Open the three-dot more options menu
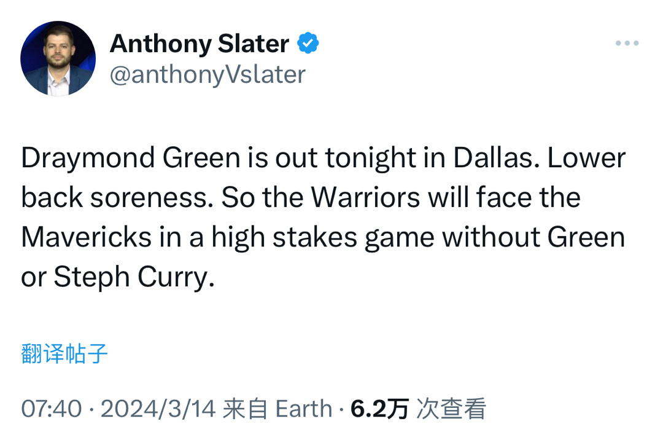663x424 pixels. (627, 44)
